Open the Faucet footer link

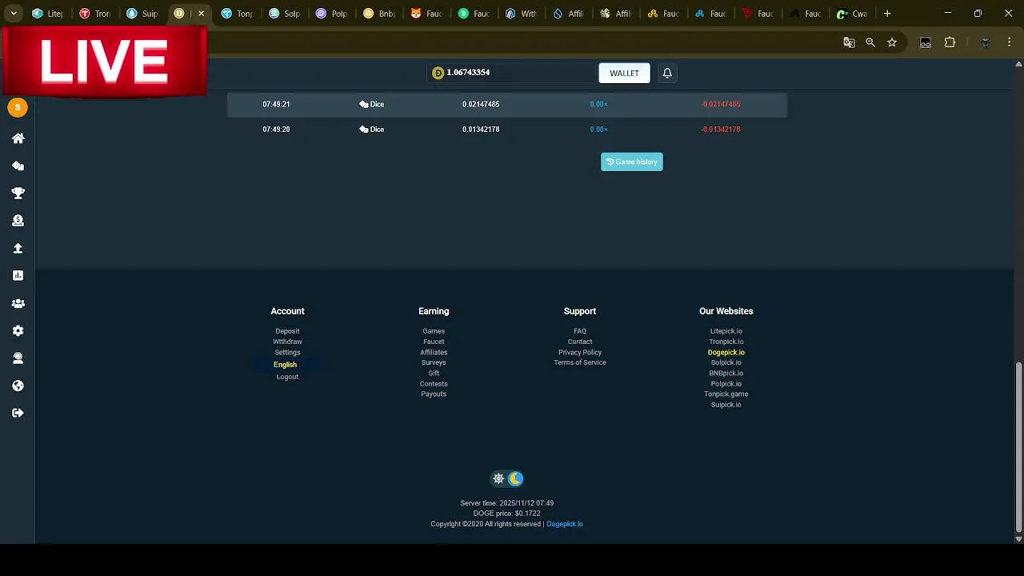[434, 342]
